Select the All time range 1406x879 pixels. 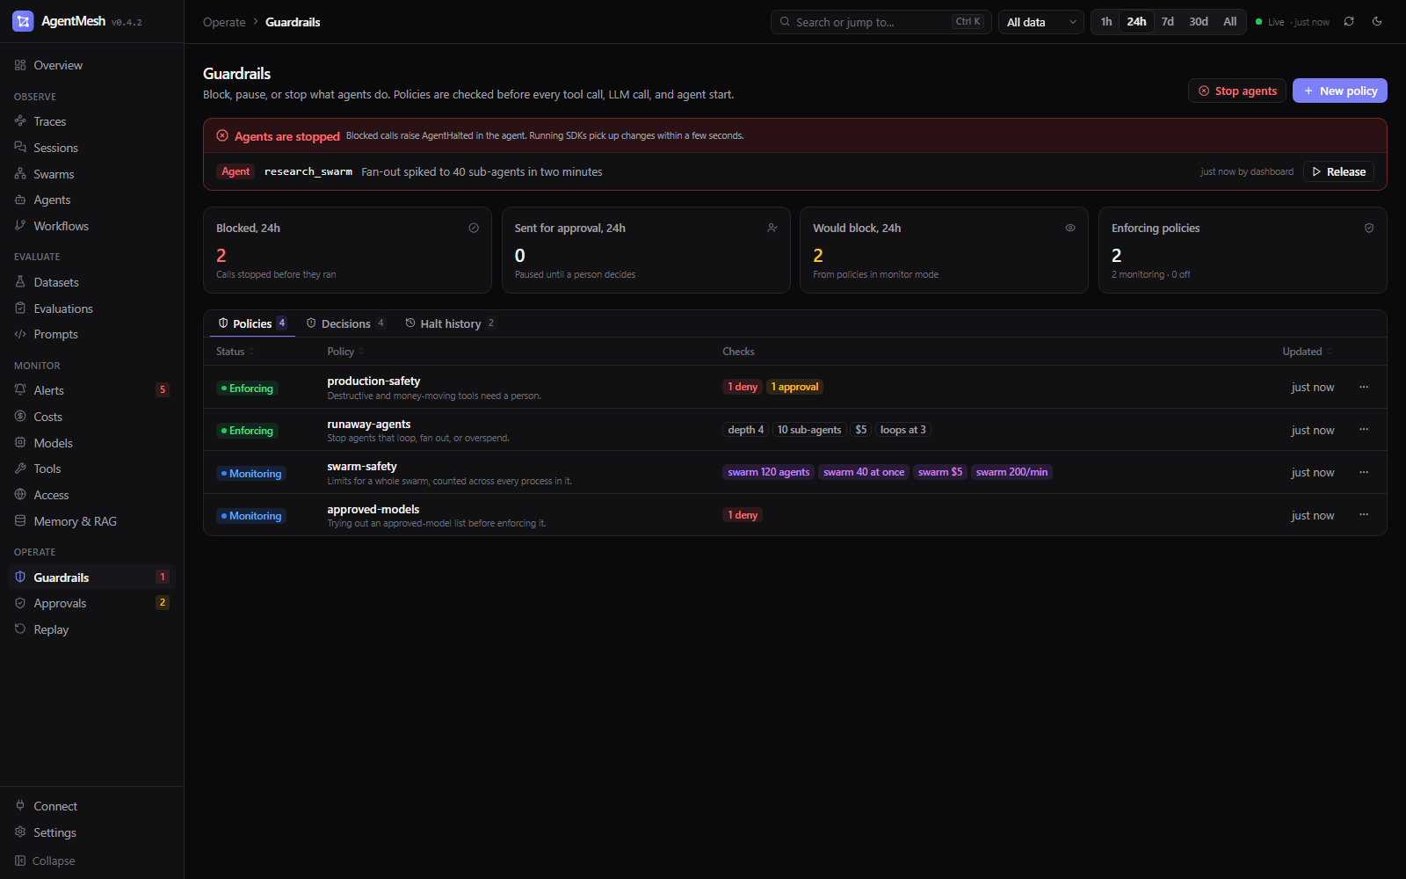click(1229, 22)
